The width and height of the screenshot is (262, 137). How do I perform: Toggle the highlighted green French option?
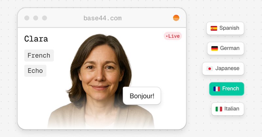[227, 89]
